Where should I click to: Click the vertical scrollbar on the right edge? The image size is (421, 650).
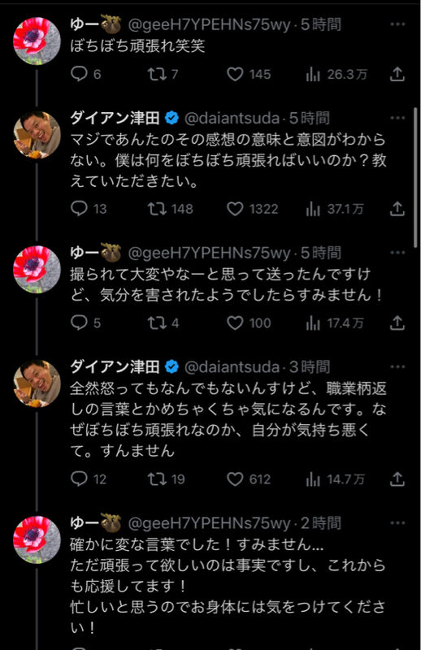pos(415,177)
